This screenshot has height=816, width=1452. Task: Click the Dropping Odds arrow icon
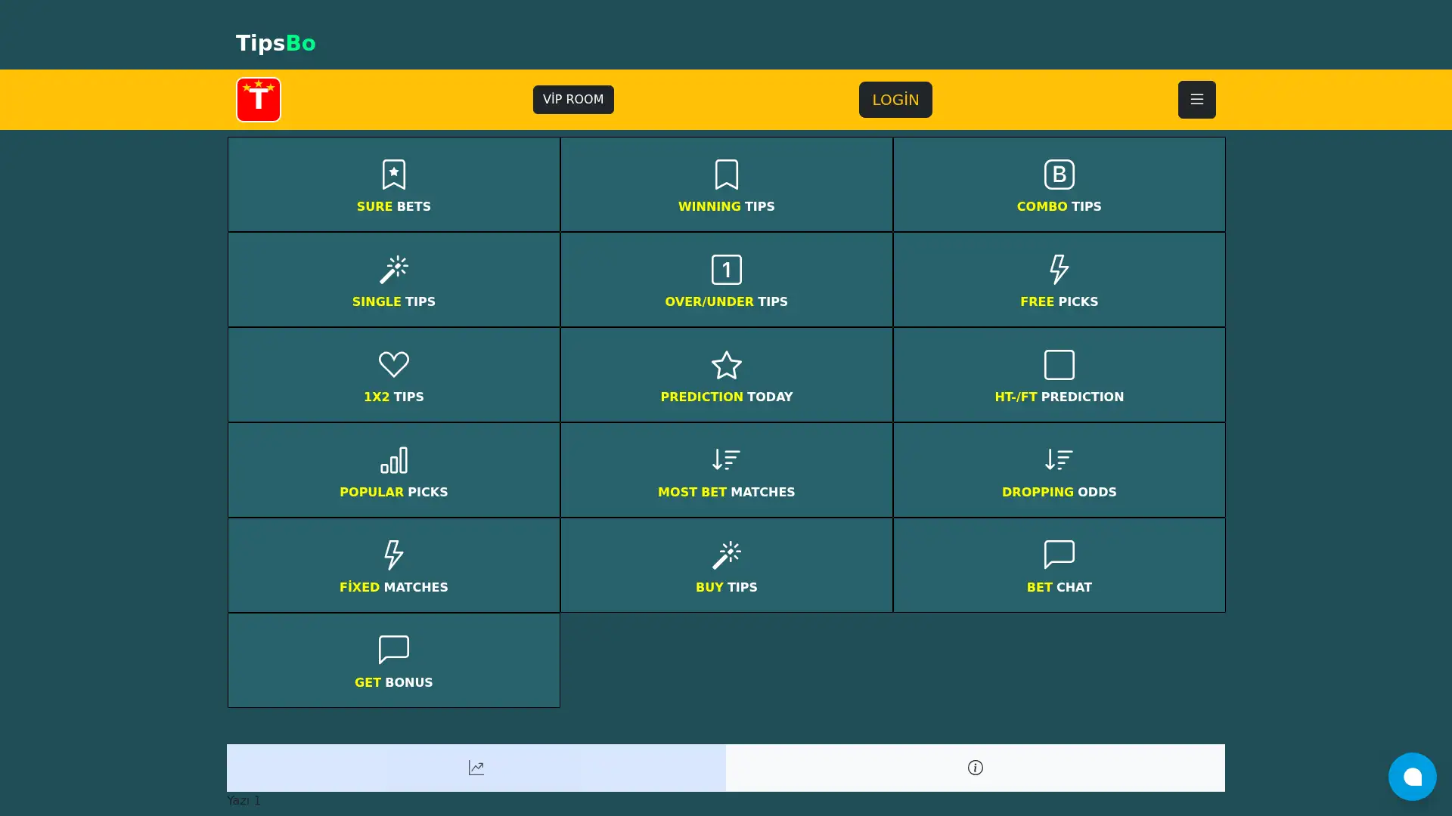tap(1059, 460)
